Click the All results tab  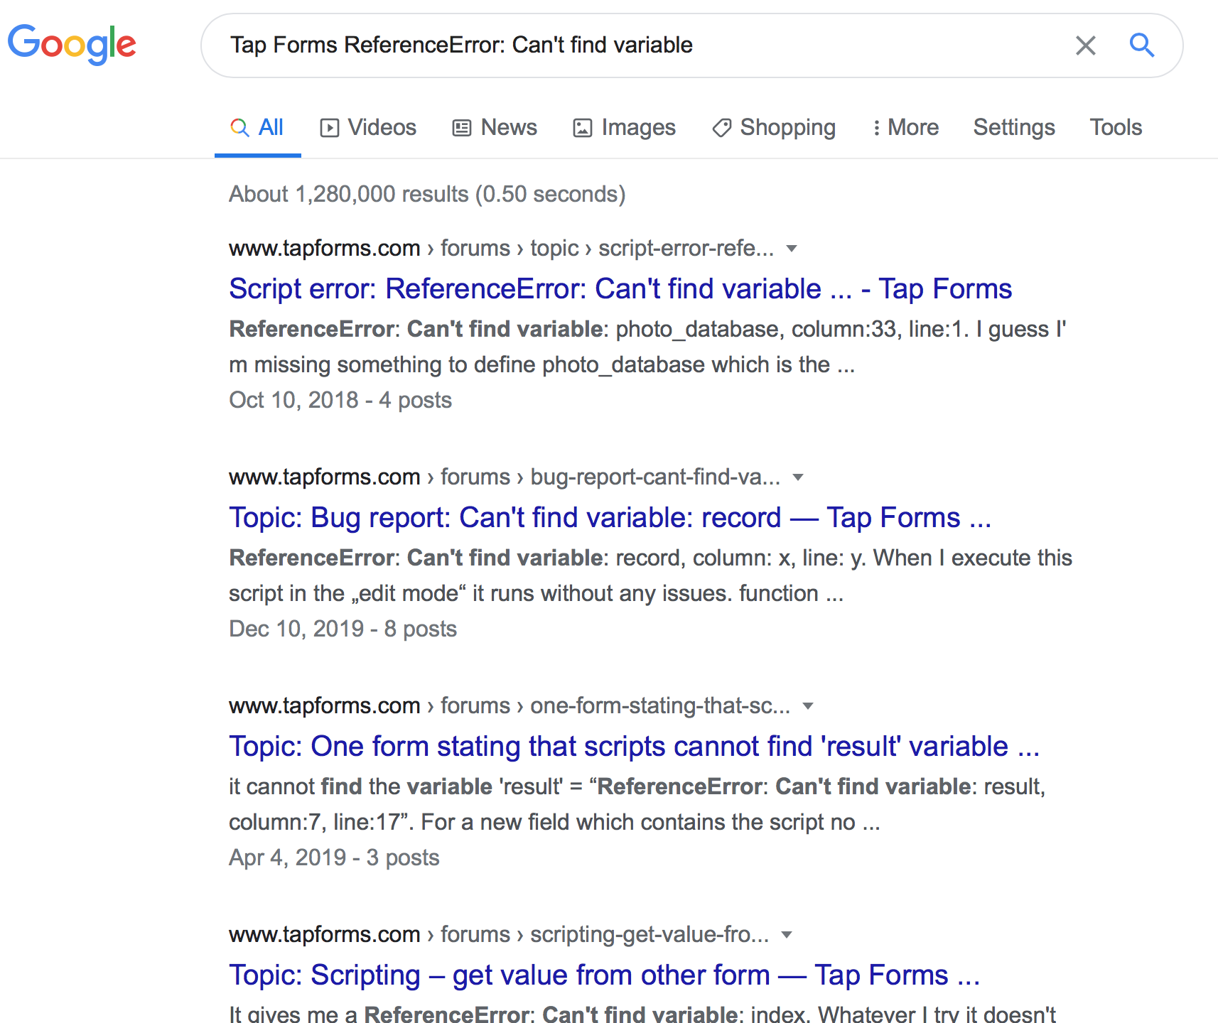(x=257, y=128)
